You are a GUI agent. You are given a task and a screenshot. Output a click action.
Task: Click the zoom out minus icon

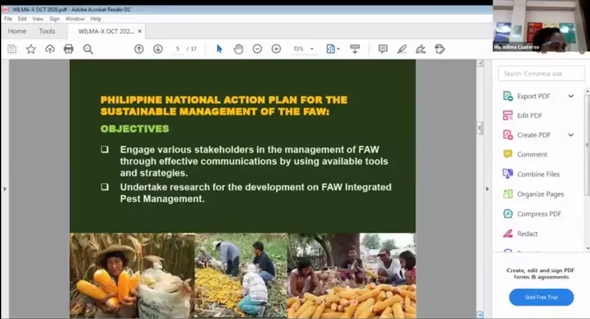257,49
